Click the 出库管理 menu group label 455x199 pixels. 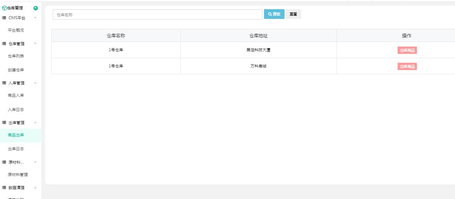pyautogui.click(x=17, y=122)
